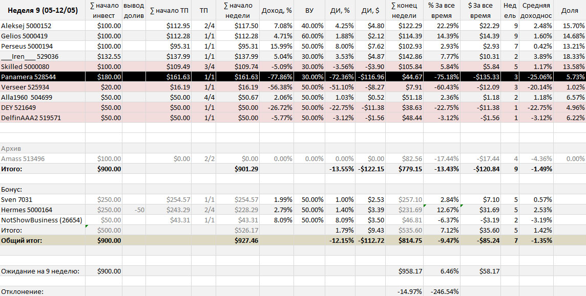Select the '∑ конец недели' column header

pos(404,10)
